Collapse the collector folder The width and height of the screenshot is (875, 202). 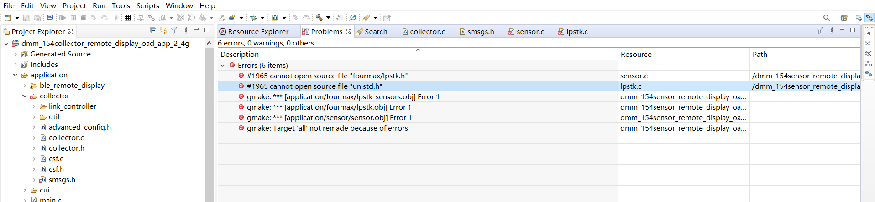point(25,96)
